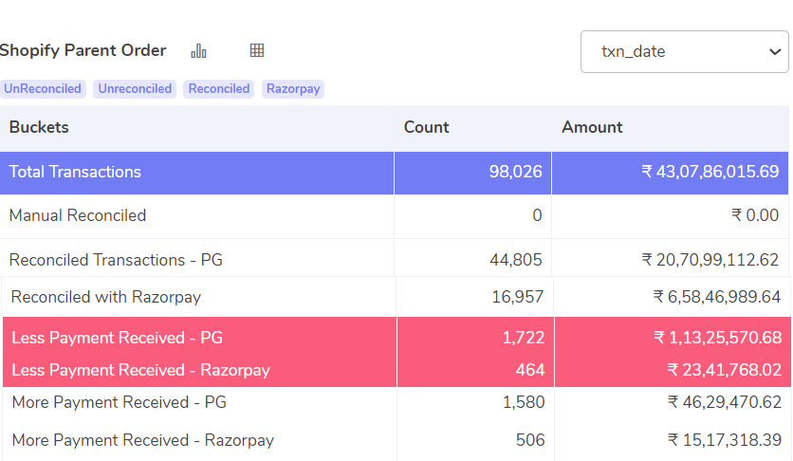Open the Manual Reconciled bucket
Screen dimensions: 793x461
click(394, 216)
